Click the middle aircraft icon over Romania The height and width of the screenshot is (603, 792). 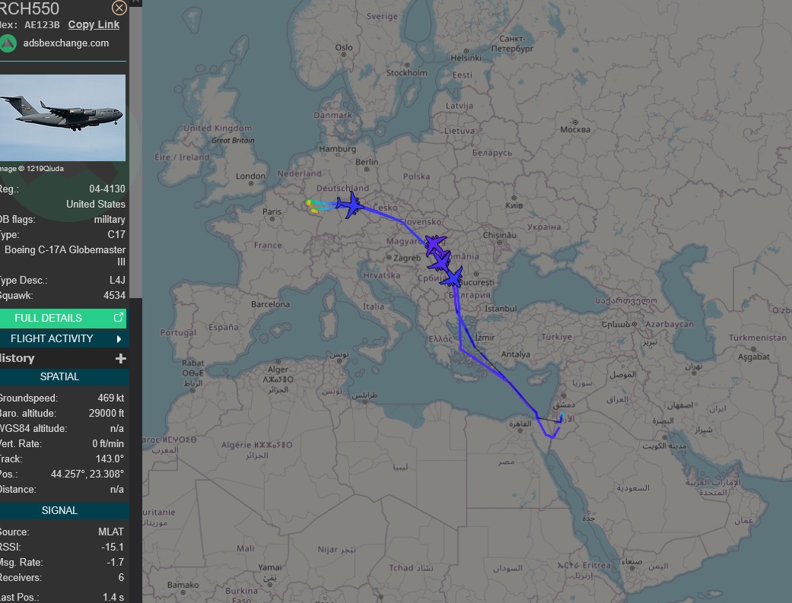(x=440, y=261)
